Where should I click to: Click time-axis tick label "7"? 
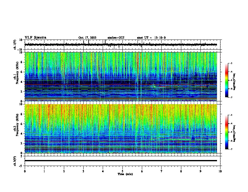(x=162, y=171)
